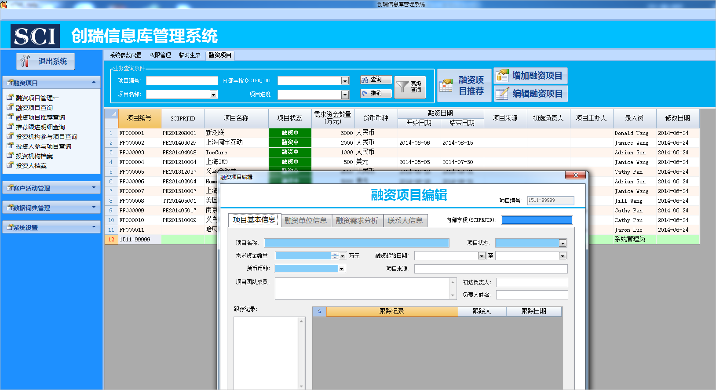Image resolution: width=716 pixels, height=390 pixels.
Task: Expand the 客户活动管理 sidebar group
Action: pyautogui.click(x=94, y=187)
